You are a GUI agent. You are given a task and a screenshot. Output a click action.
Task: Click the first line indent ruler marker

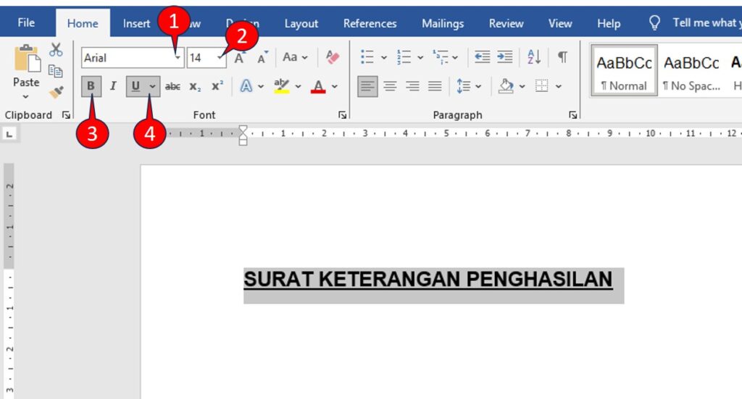pos(243,129)
